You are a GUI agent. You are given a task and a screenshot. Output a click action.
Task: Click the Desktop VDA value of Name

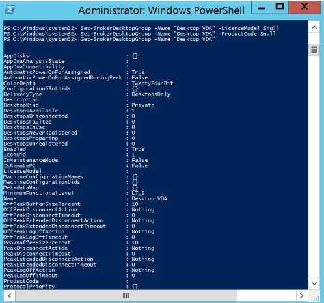click(x=150, y=199)
